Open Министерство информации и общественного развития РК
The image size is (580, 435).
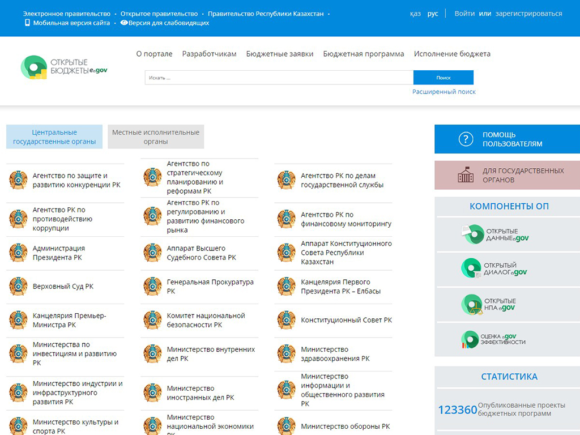point(343,390)
